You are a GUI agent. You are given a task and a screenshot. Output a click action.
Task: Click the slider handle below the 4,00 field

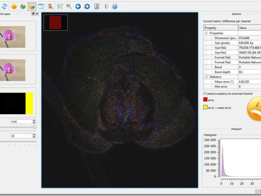[x=35, y=127]
